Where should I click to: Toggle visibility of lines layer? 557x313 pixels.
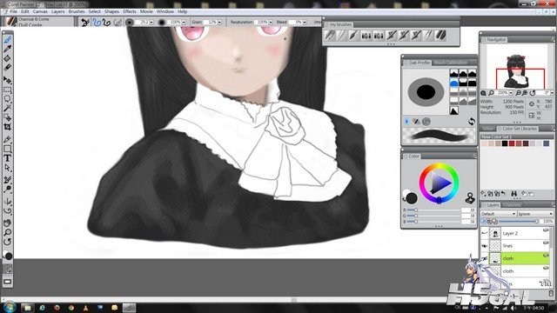click(x=484, y=245)
